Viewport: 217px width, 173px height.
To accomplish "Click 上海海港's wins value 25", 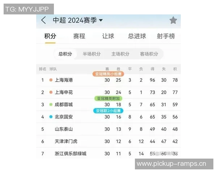I will coord(119,80).
